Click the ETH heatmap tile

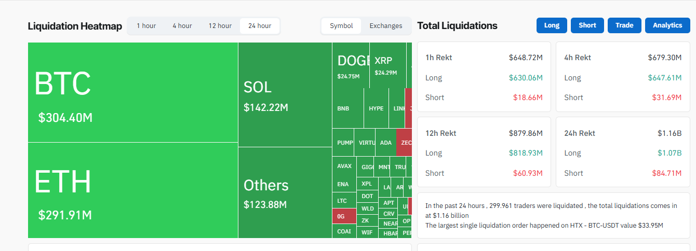tap(132, 190)
